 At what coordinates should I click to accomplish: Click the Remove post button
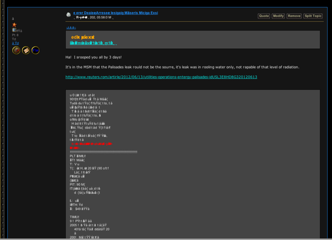point(294,16)
